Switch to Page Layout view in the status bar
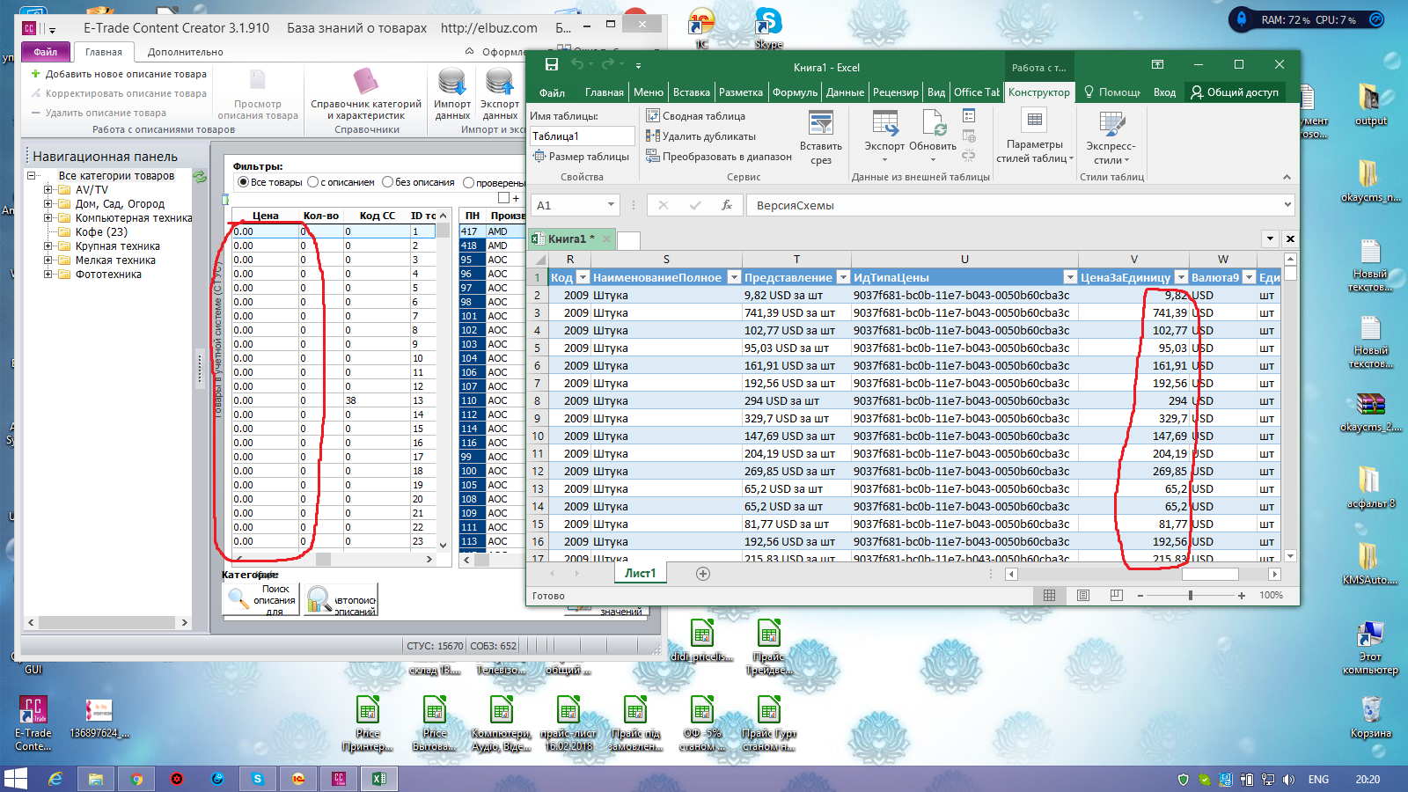1408x792 pixels. [x=1083, y=596]
